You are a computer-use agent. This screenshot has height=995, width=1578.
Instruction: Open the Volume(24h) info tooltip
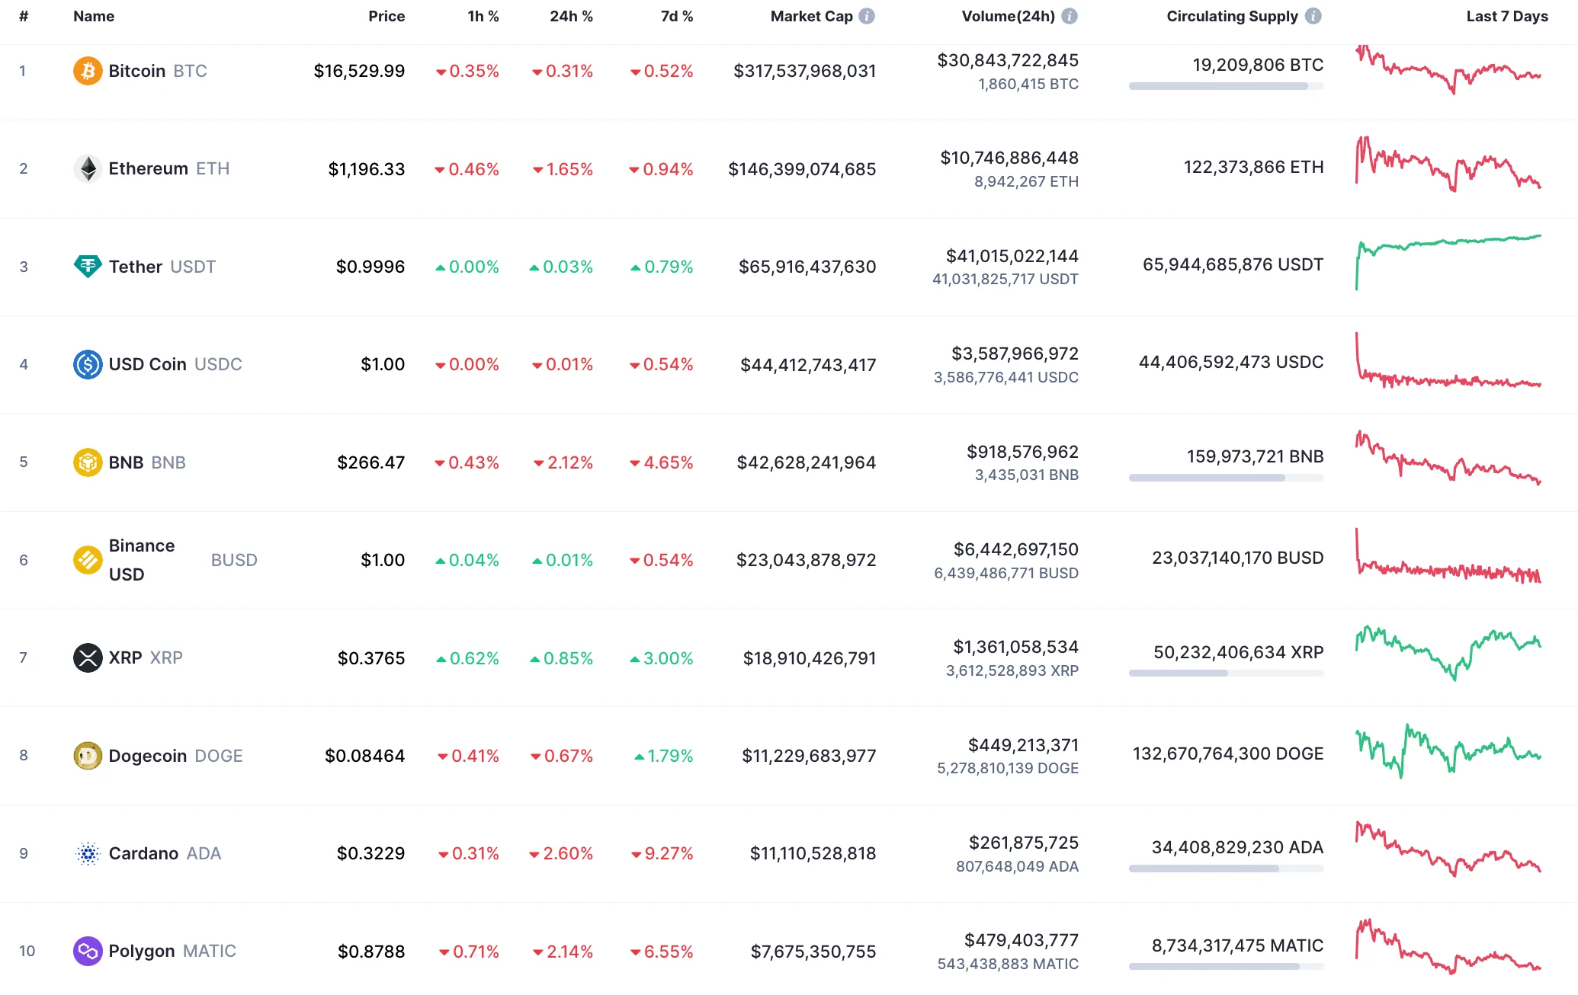[x=1070, y=15]
